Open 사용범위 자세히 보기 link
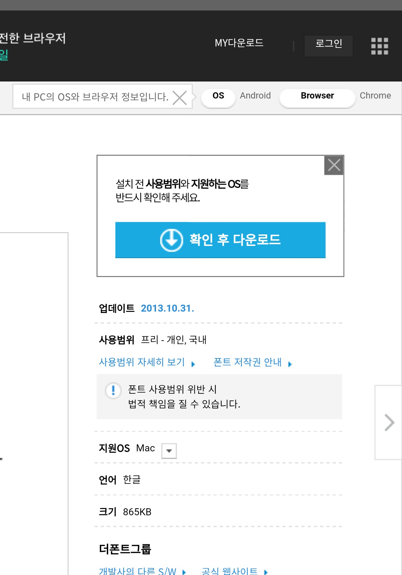Viewport: 402px width, 575px height. (x=142, y=362)
